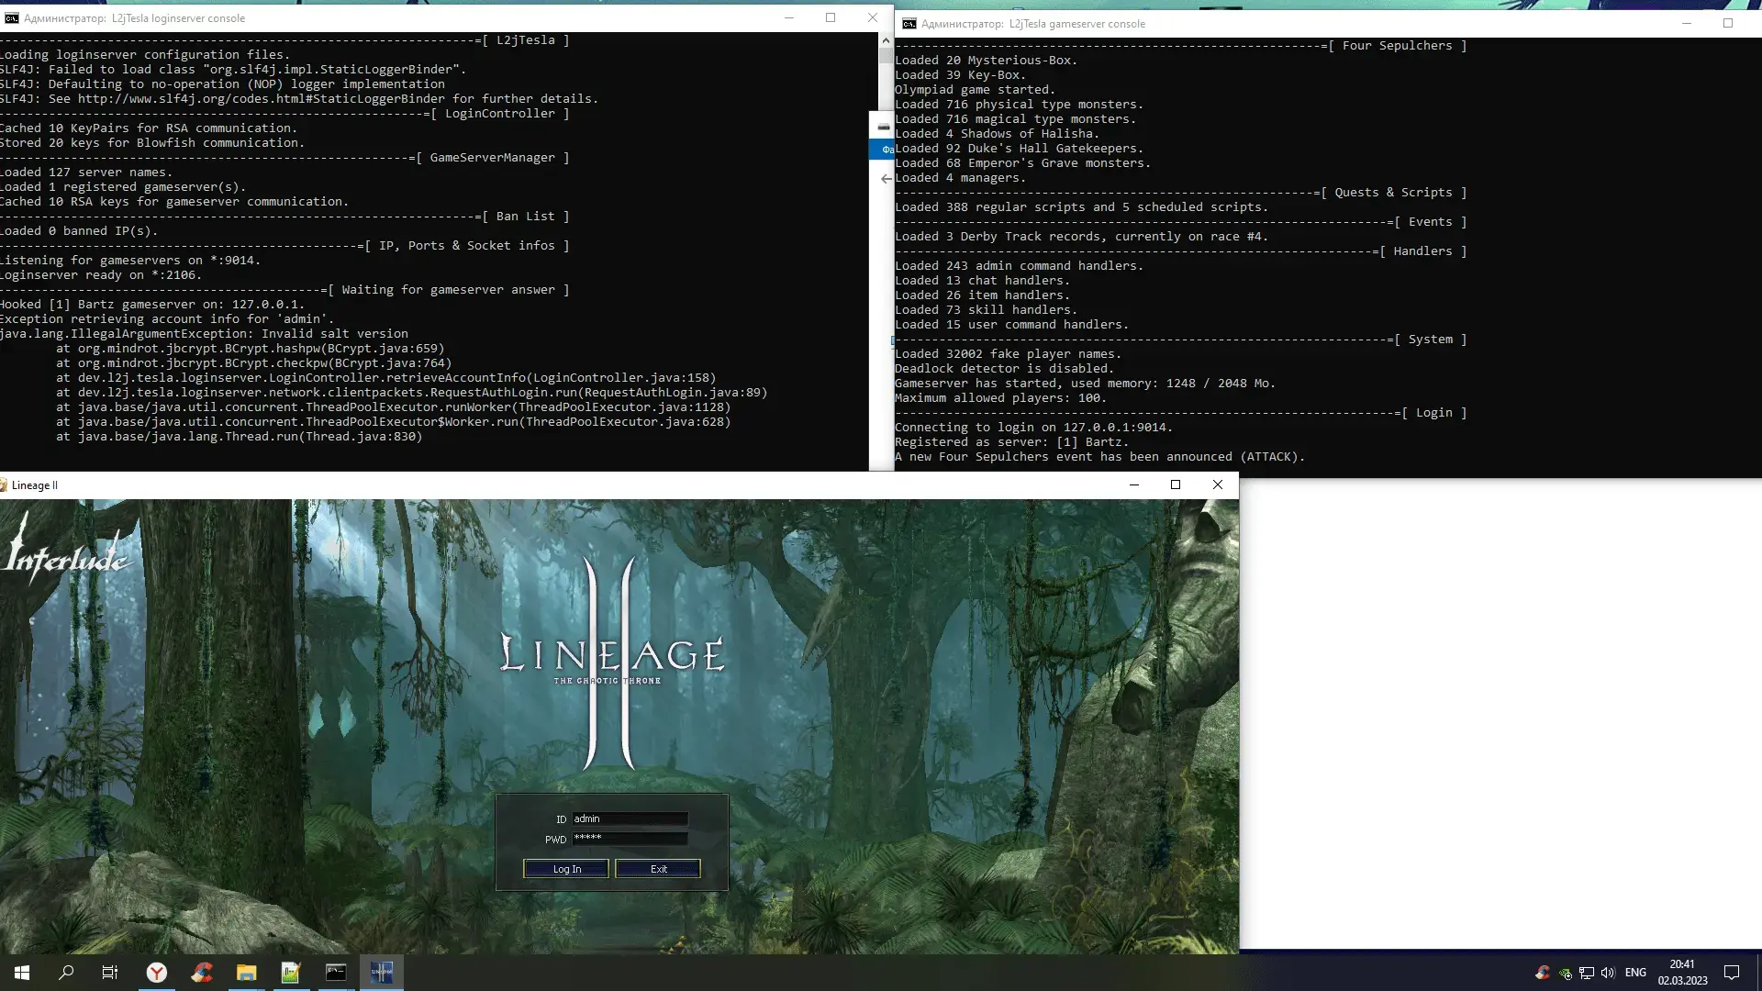Image resolution: width=1762 pixels, height=991 pixels.
Task: Open File Explorer from the taskbar
Action: pos(246,973)
